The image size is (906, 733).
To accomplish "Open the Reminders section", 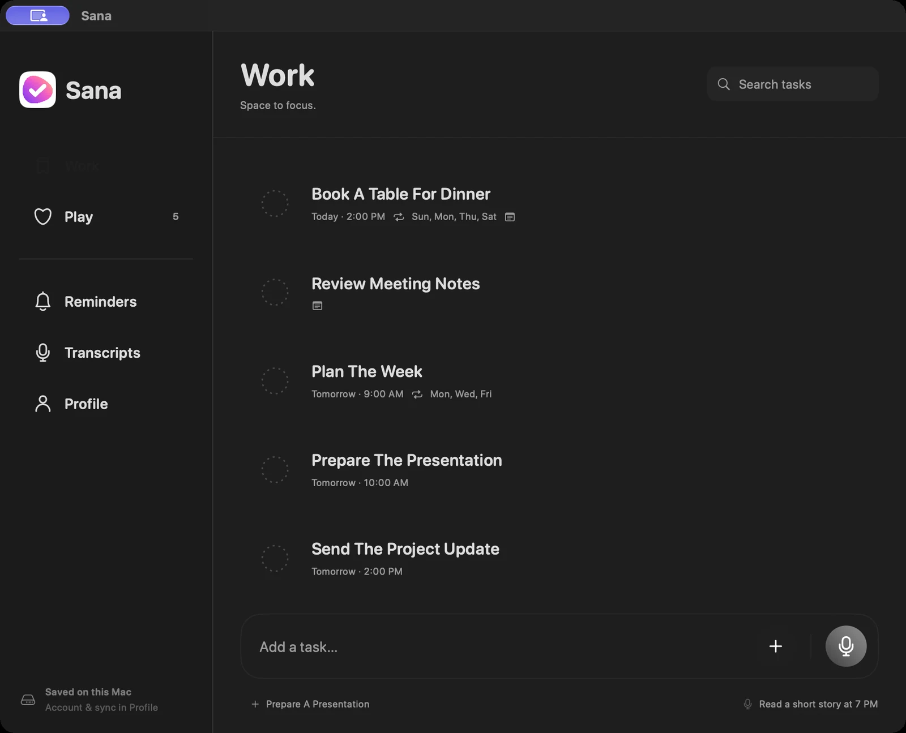I will tap(106, 301).
